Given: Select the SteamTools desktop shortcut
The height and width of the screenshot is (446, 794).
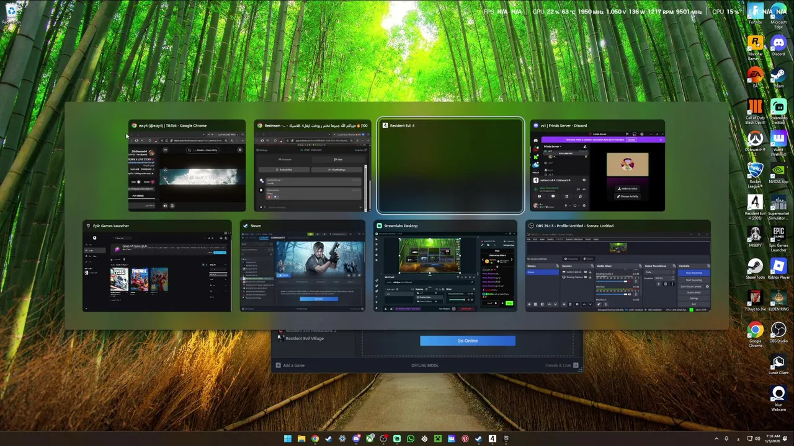Looking at the screenshot, I should pyautogui.click(x=755, y=269).
